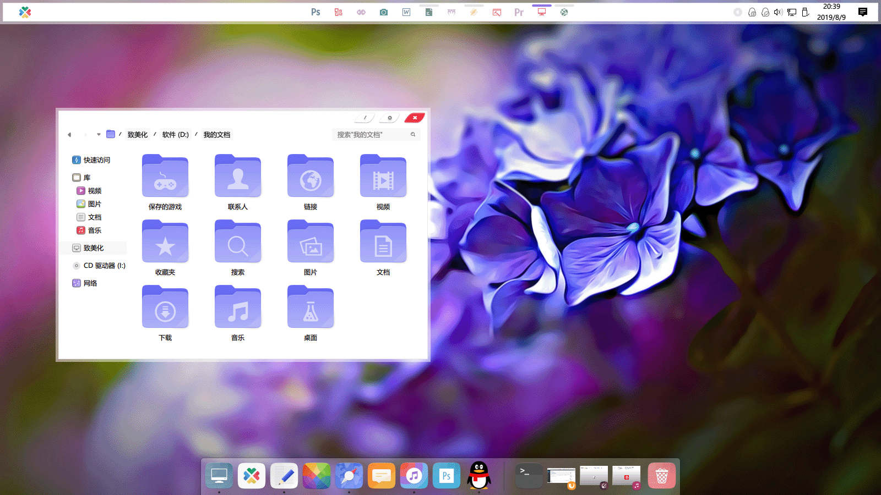Open the compass browser icon in the dock
Screen dimensions: 881x495
point(349,475)
